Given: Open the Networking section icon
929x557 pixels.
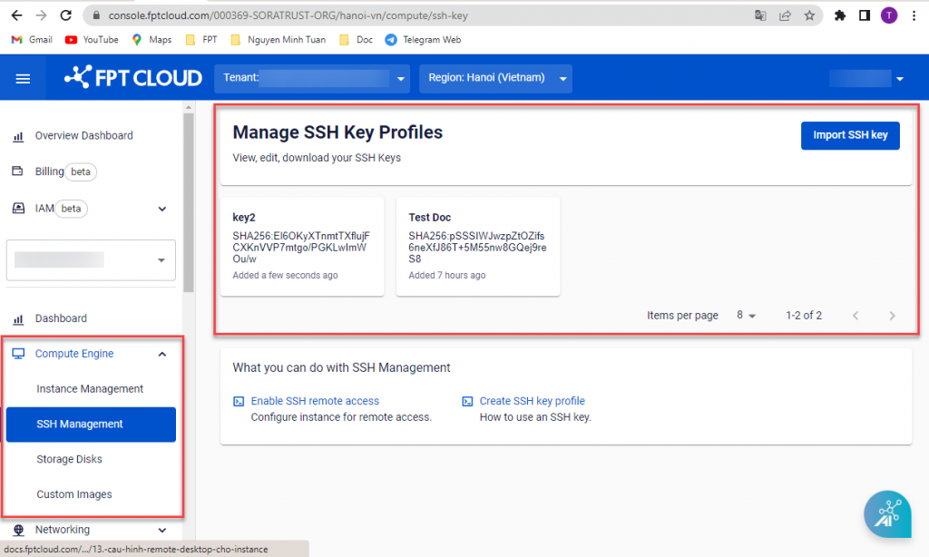Looking at the screenshot, I should pyautogui.click(x=19, y=530).
